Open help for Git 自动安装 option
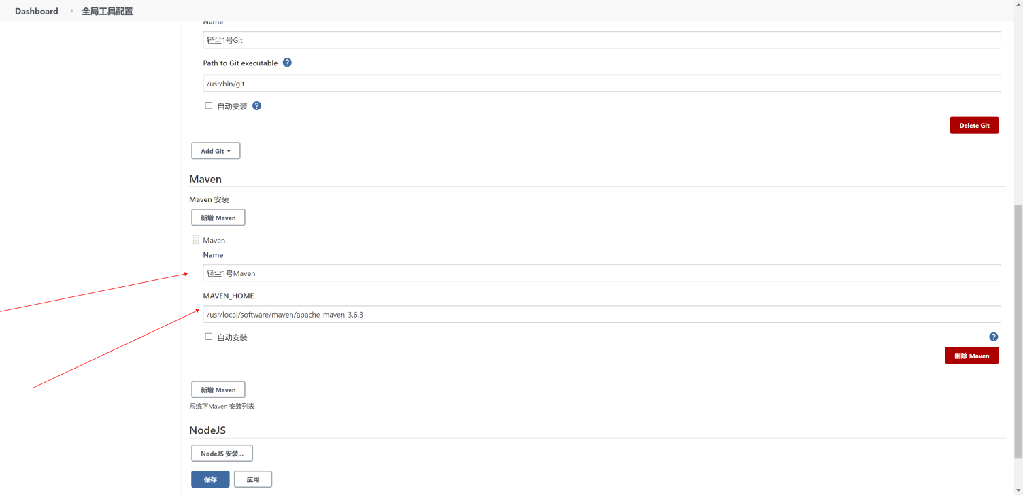The width and height of the screenshot is (1023, 495). (256, 106)
